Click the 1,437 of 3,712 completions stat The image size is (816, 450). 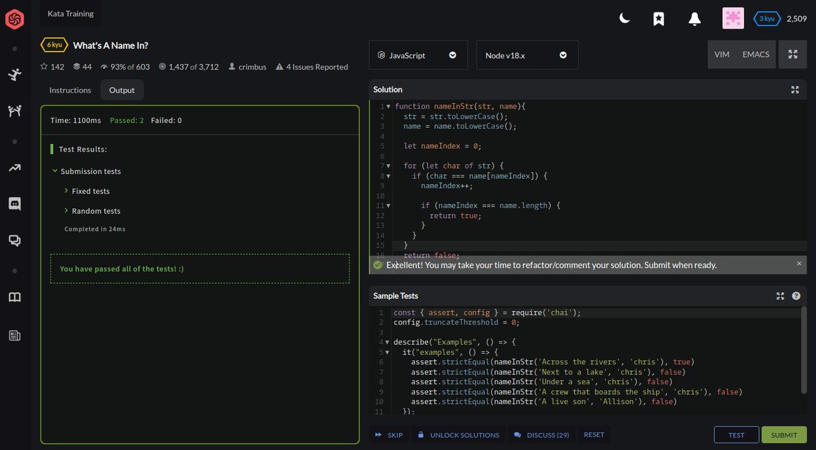click(x=188, y=67)
